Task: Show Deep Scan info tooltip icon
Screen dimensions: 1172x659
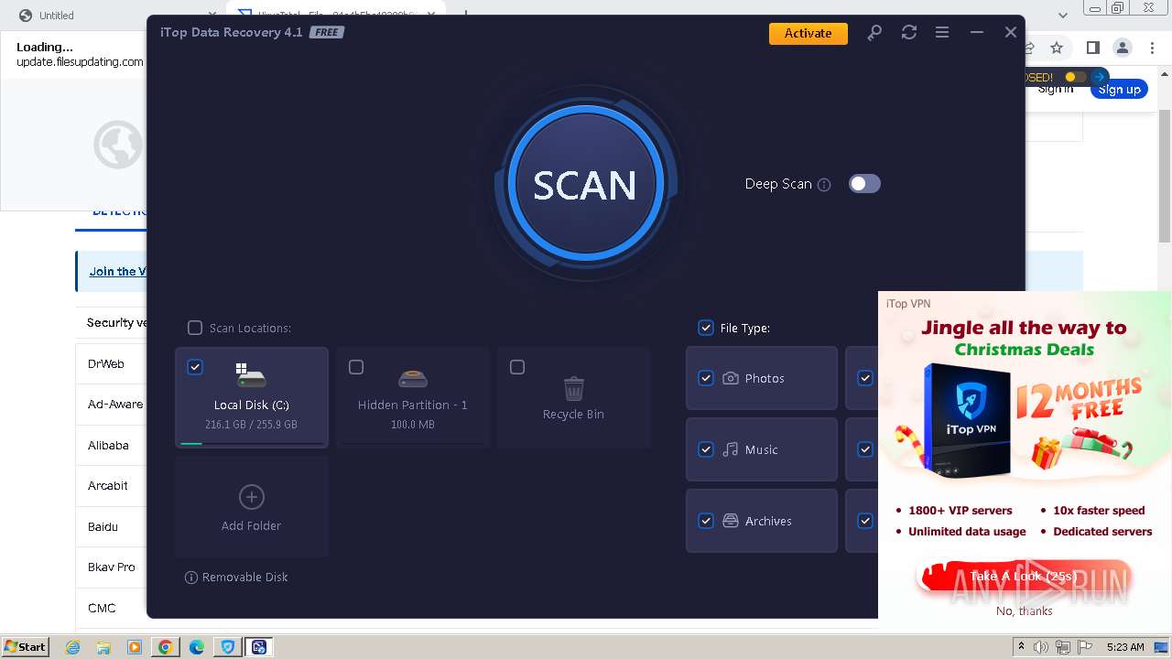Action: [824, 185]
